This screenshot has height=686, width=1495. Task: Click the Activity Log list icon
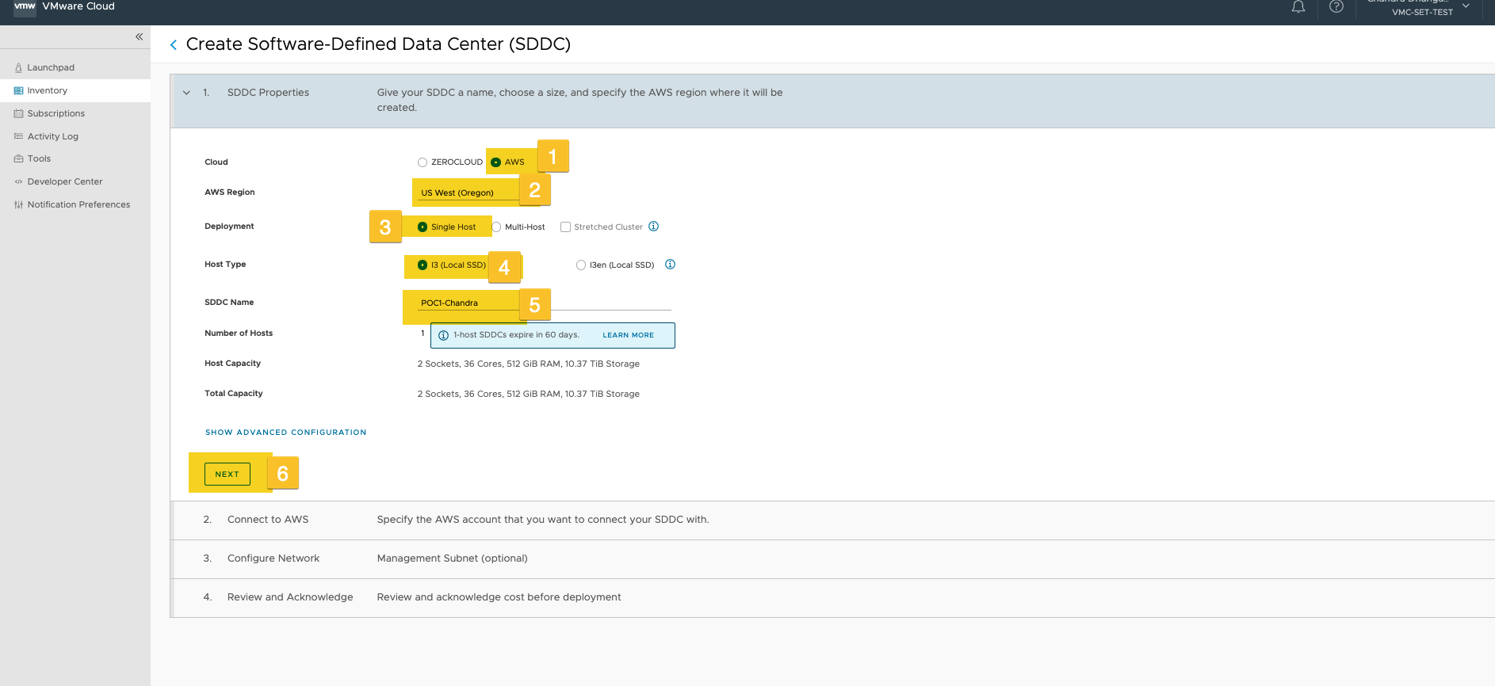18,136
